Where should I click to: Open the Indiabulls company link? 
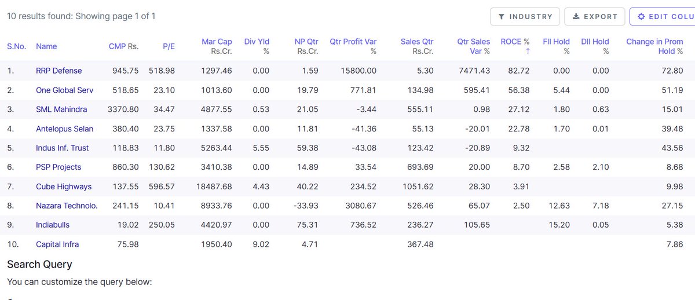[x=53, y=225]
